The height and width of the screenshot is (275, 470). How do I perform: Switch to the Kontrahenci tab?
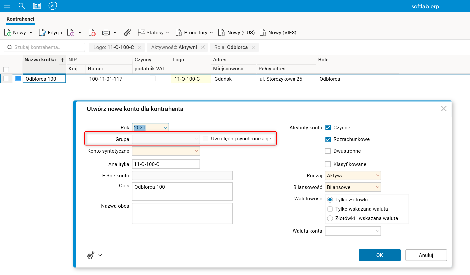[20, 19]
